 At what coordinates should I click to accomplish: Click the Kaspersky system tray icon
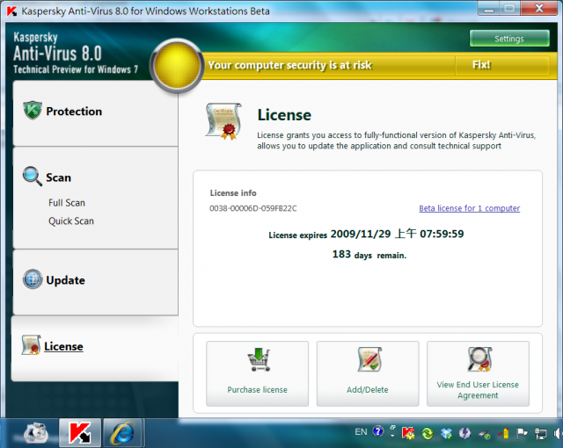pyautogui.click(x=408, y=433)
